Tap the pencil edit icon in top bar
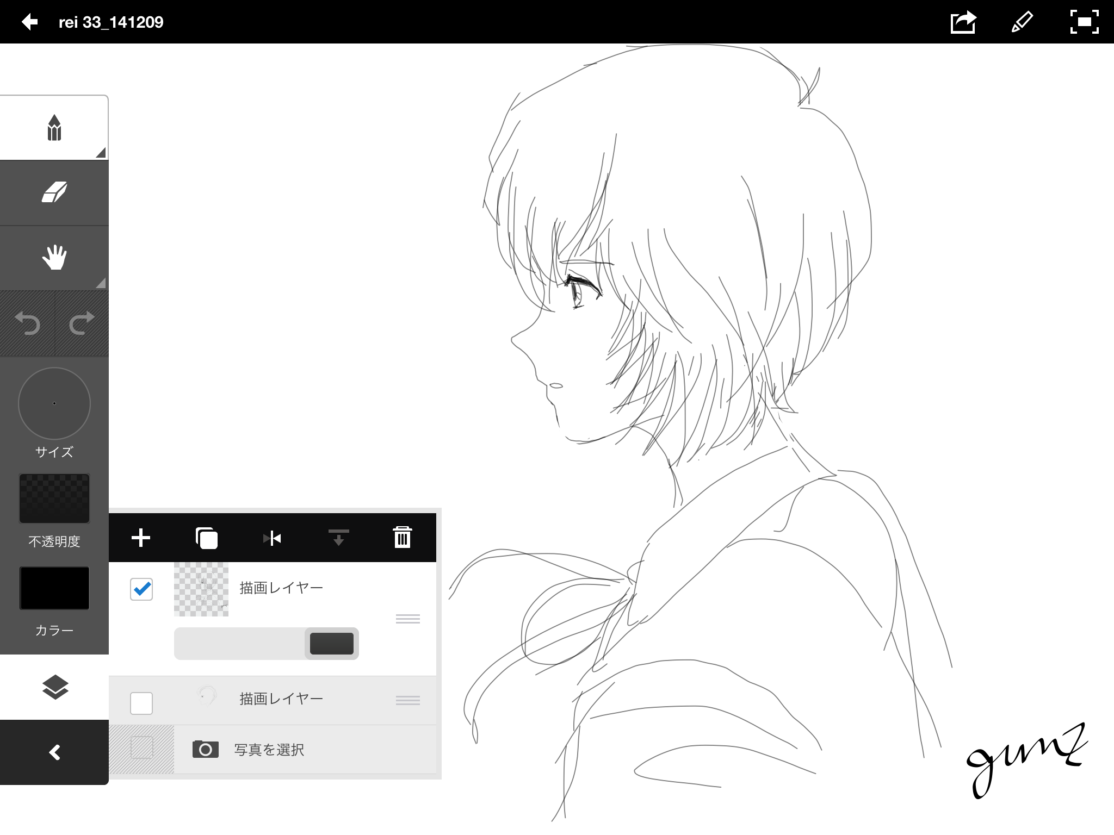The width and height of the screenshot is (1114, 835). (1022, 22)
